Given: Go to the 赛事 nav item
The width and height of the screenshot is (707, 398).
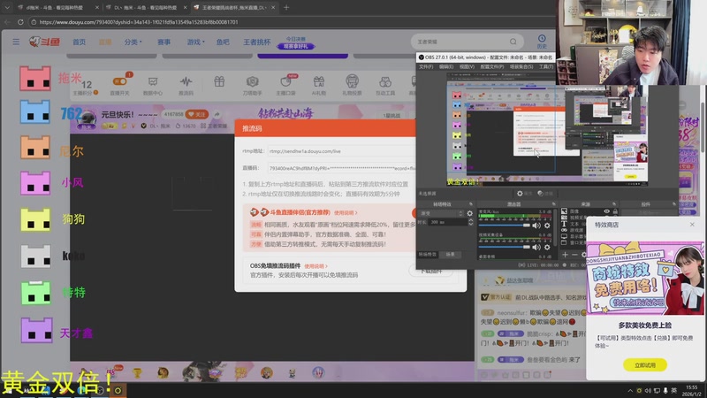Looking at the screenshot, I should (x=163, y=42).
